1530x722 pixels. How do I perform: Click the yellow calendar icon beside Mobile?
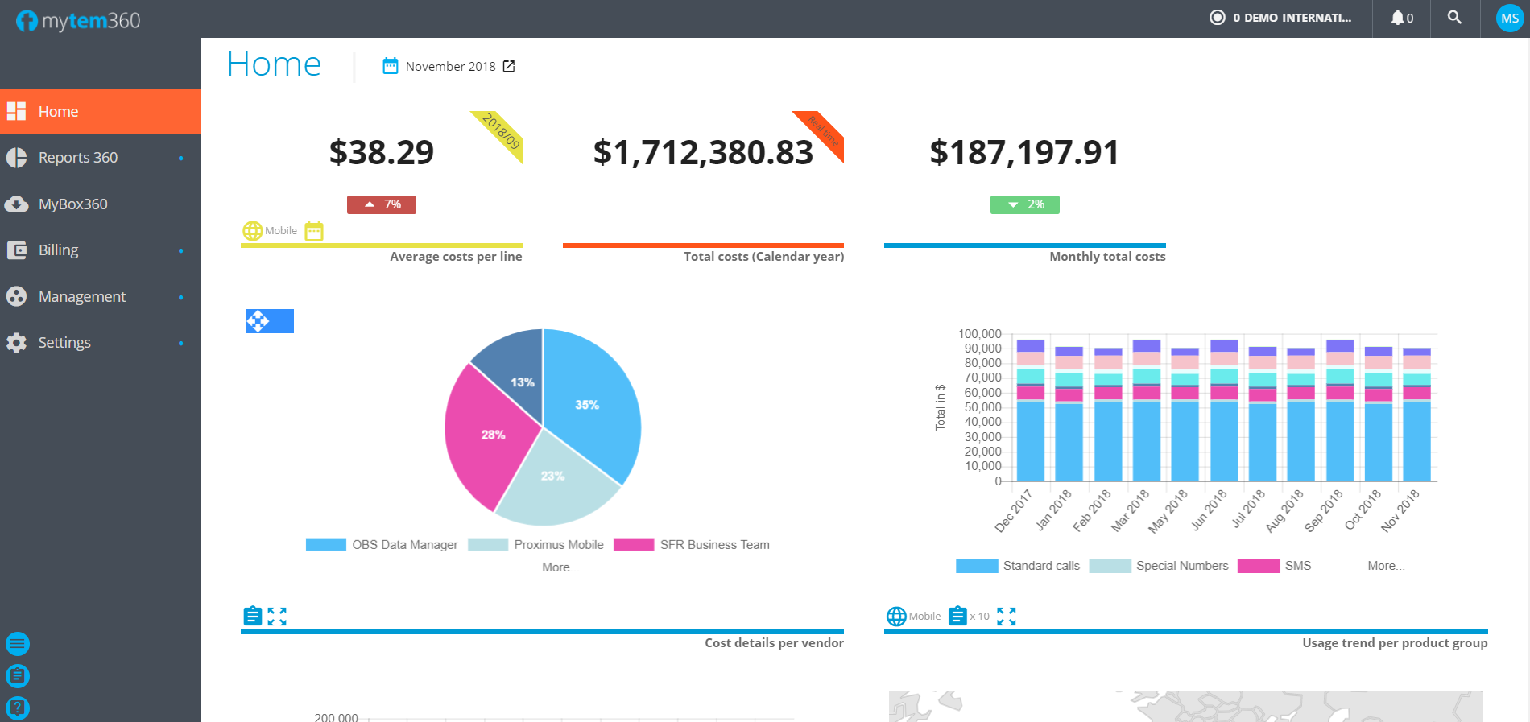pos(314,231)
